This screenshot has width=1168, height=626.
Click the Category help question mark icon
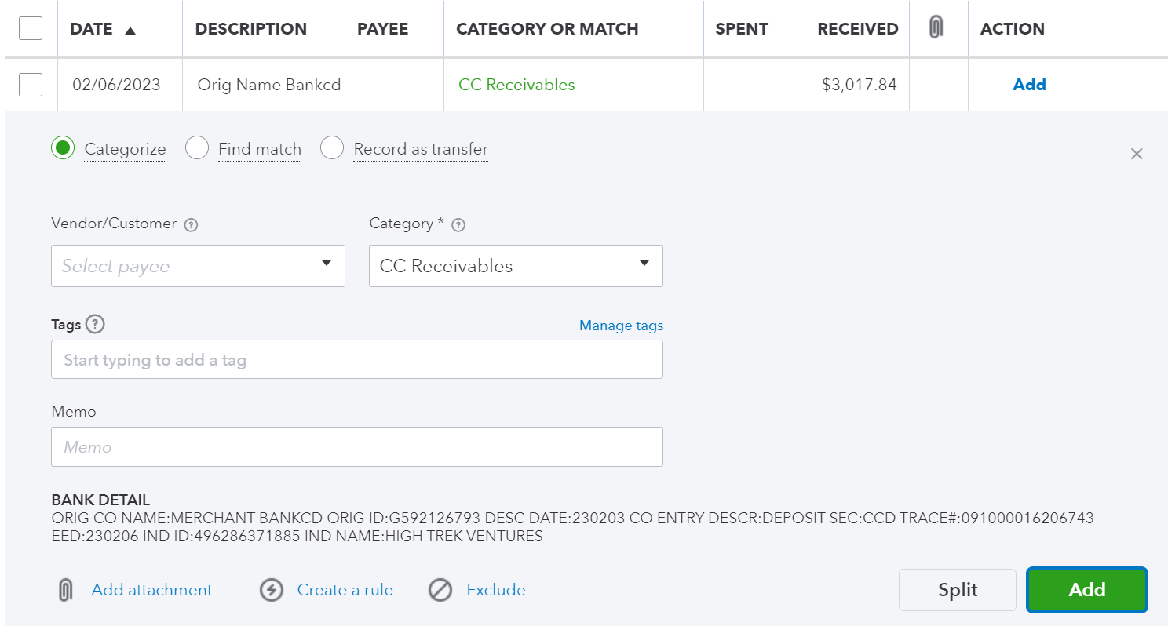click(458, 225)
